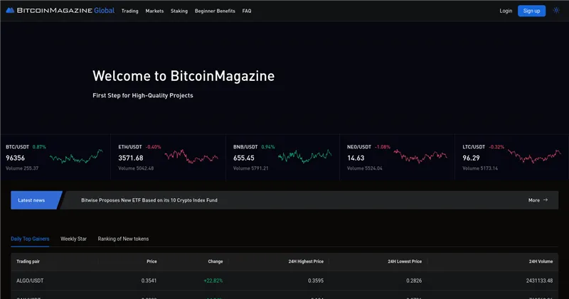Click the Change column header
The height and width of the screenshot is (299, 569).
tap(216, 261)
